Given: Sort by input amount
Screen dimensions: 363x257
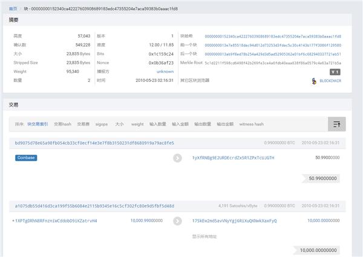Looking at the screenshot, I should coord(180,124).
